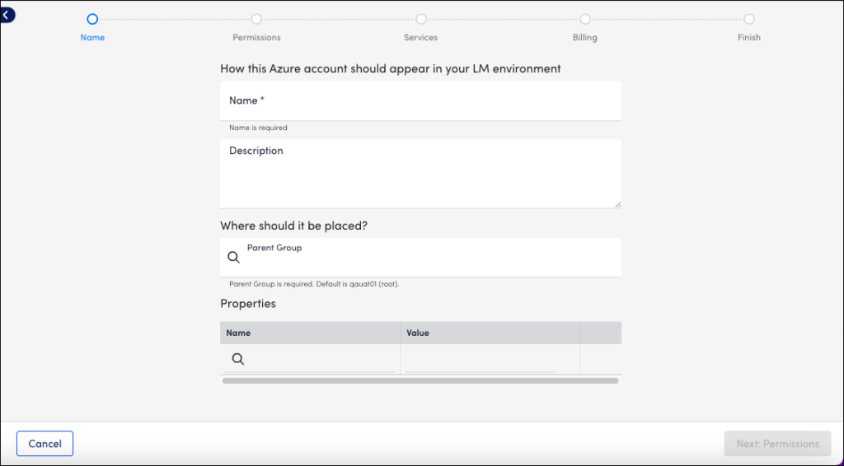
Task: Focus the required Name input field
Action: coord(421,101)
